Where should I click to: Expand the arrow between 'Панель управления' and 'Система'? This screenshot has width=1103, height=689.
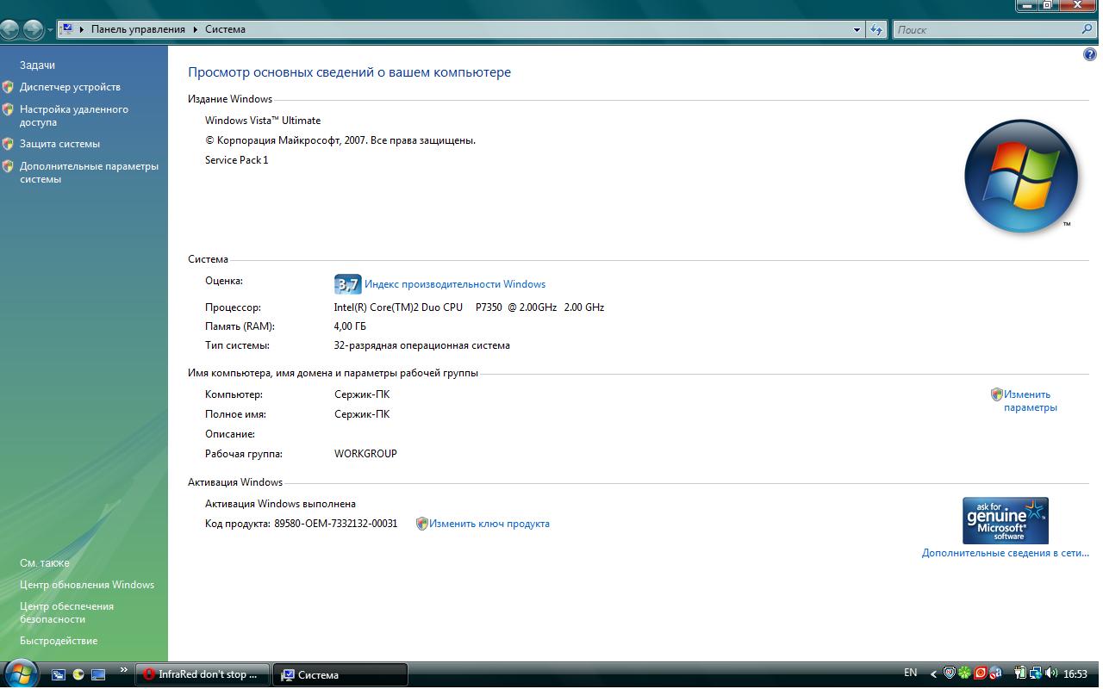click(196, 29)
